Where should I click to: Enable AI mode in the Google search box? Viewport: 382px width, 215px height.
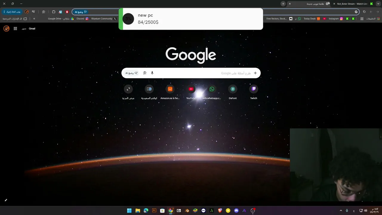132,73
